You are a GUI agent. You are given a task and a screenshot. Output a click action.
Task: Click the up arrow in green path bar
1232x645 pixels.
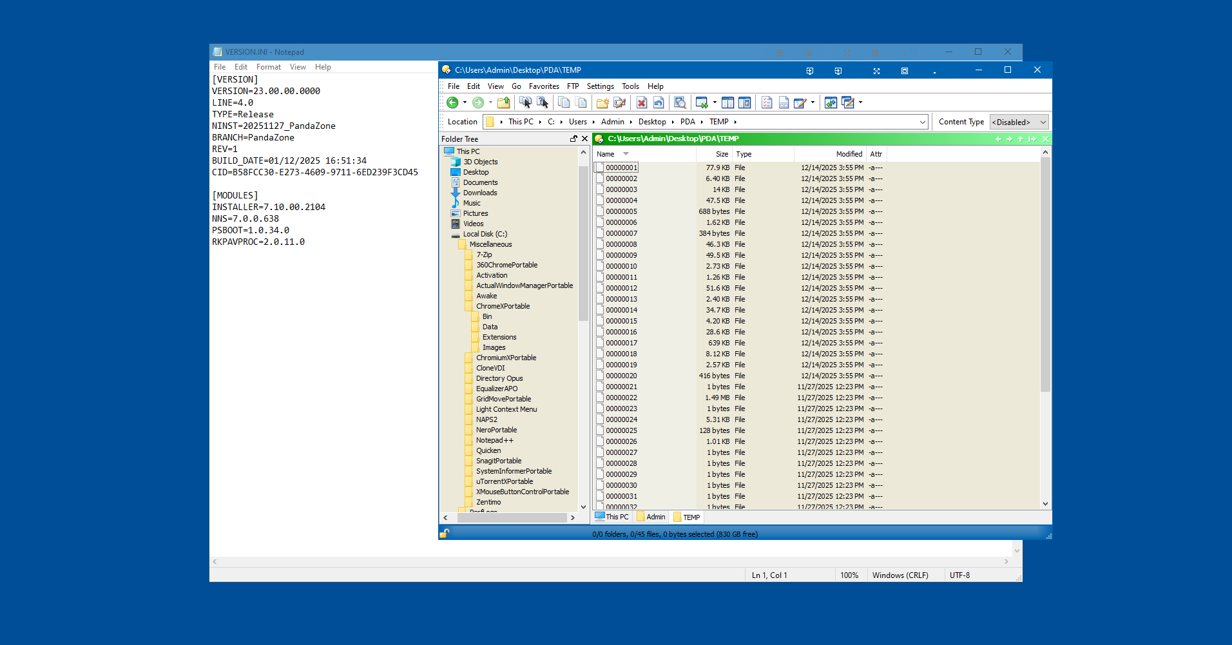coord(1020,139)
